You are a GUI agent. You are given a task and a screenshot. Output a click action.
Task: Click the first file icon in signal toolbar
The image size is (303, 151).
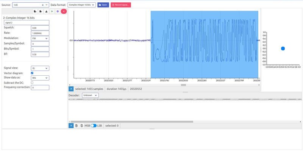tap(35, 11)
